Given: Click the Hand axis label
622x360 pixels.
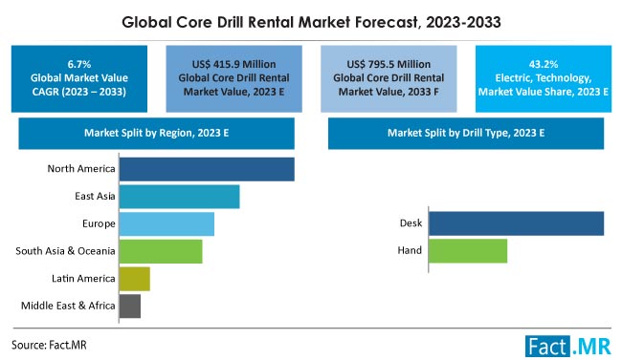Looking at the screenshot, I should pyautogui.click(x=410, y=250).
